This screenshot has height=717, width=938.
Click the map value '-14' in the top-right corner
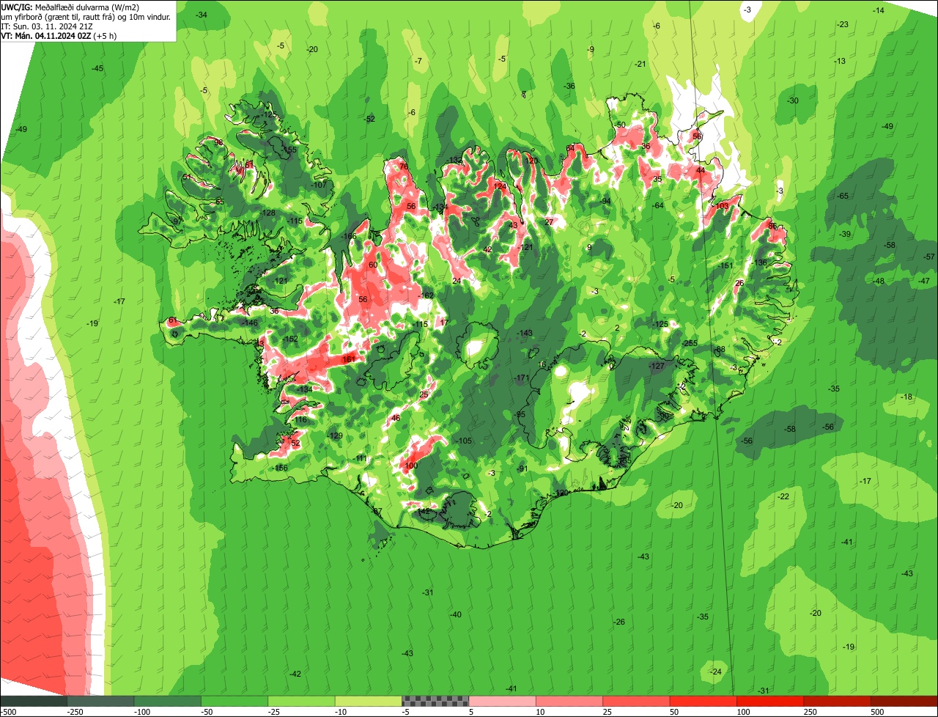879,10
